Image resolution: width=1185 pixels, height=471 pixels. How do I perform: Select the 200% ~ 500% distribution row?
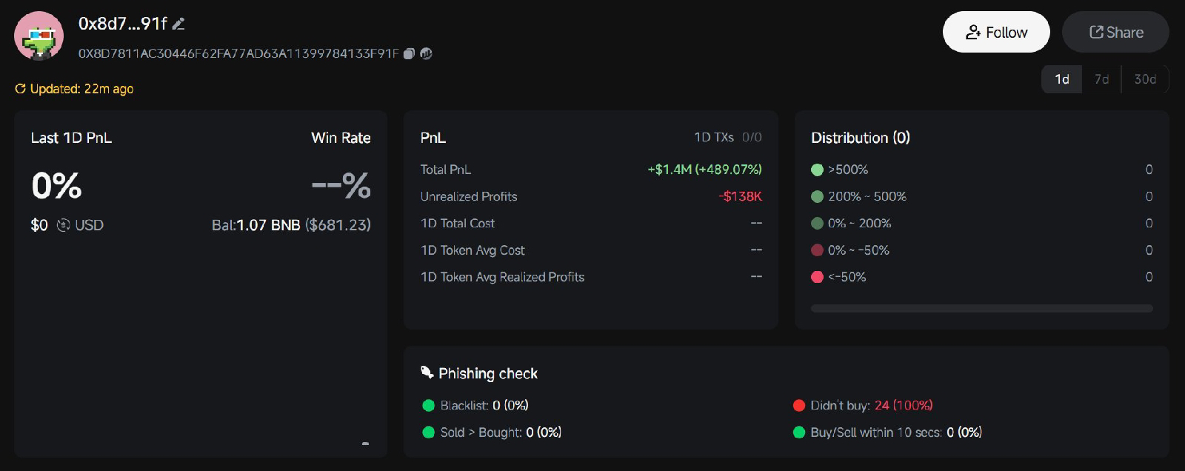tap(982, 196)
